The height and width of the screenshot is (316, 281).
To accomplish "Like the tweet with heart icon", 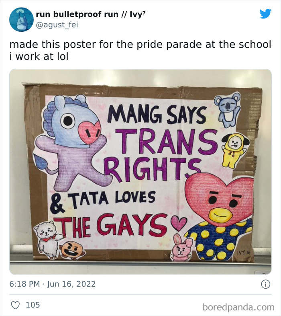I will (x=15, y=305).
